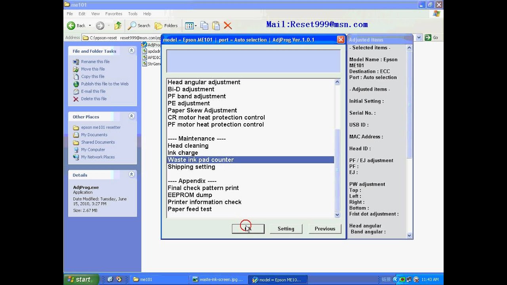This screenshot has width=507, height=285.
Task: Click Publish this file to the Web
Action: click(105, 84)
